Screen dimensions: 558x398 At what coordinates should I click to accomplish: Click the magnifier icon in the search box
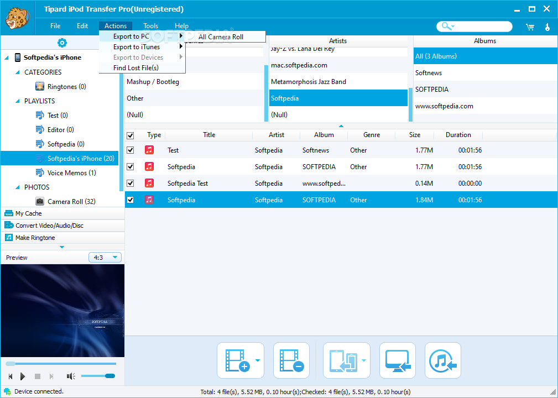tap(446, 26)
